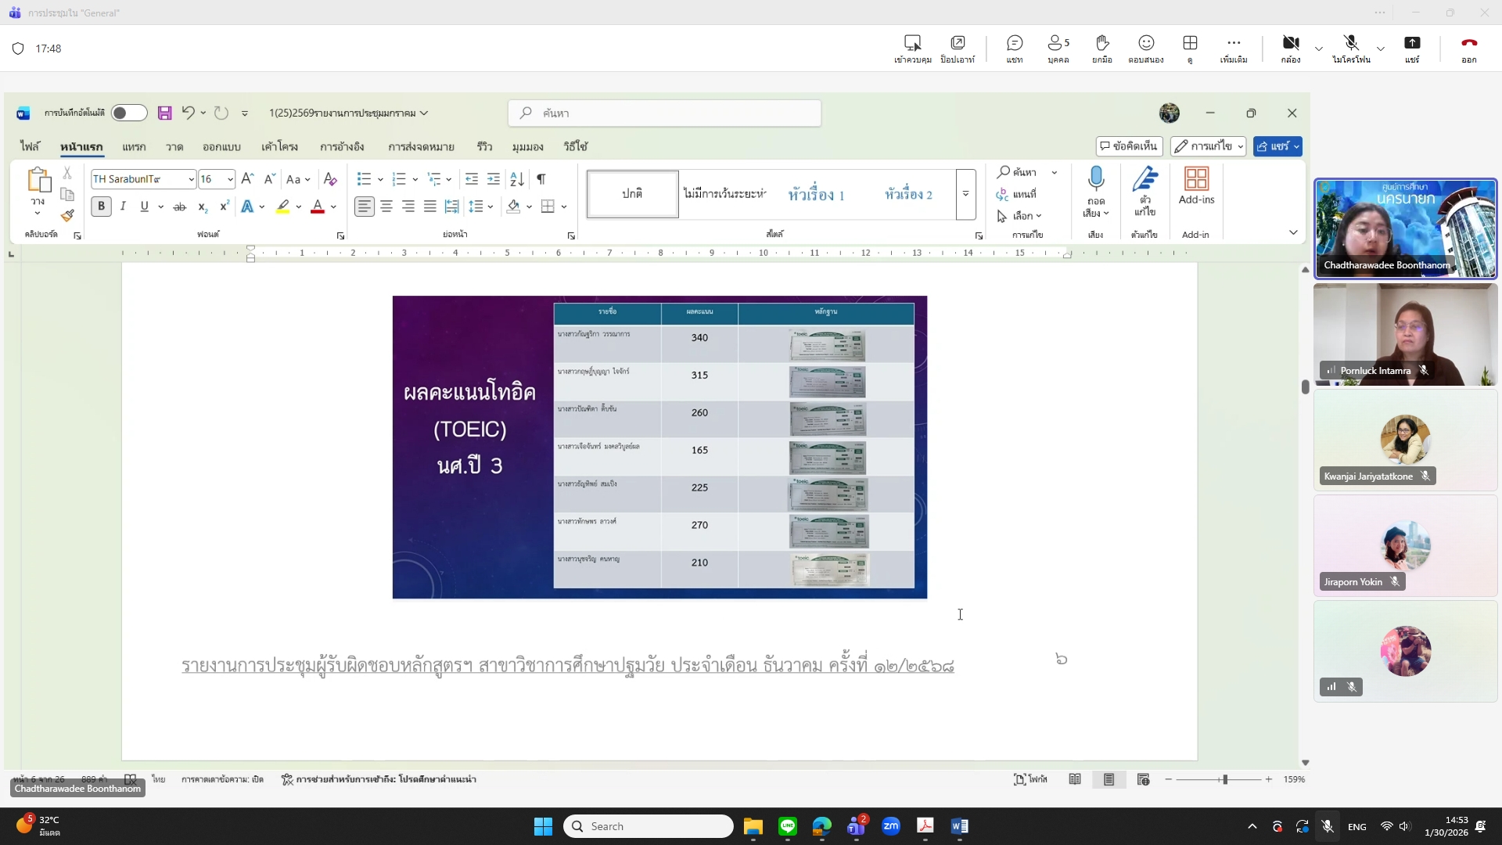Click the Format Painter brush icon
Screen dimensions: 1502x845
point(67,215)
